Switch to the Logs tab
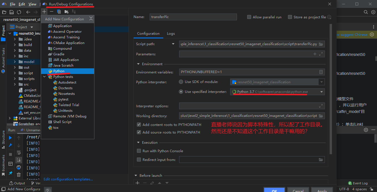This screenshot has height=192, width=377. pos(171,33)
